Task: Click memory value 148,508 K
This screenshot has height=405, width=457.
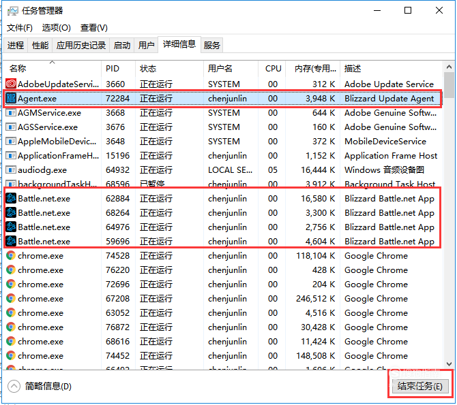Action: (x=315, y=355)
